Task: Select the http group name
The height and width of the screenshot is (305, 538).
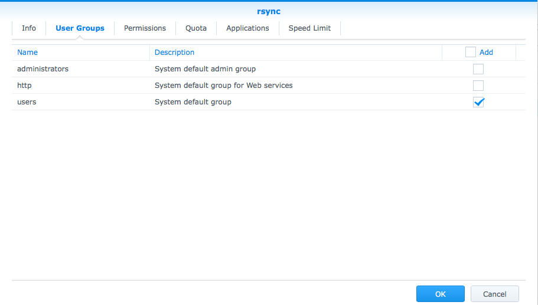Action: pyautogui.click(x=24, y=86)
